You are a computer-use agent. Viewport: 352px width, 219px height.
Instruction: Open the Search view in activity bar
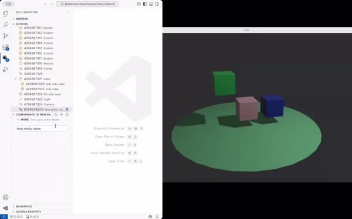click(5, 25)
